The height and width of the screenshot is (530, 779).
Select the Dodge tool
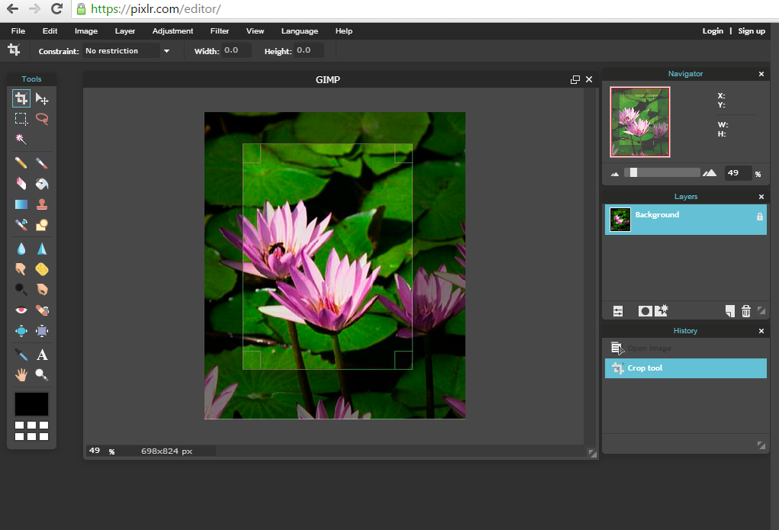click(21, 289)
